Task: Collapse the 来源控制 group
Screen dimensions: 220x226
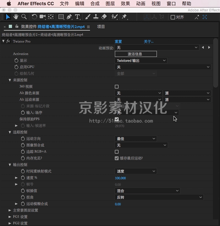Action: pos(10,80)
